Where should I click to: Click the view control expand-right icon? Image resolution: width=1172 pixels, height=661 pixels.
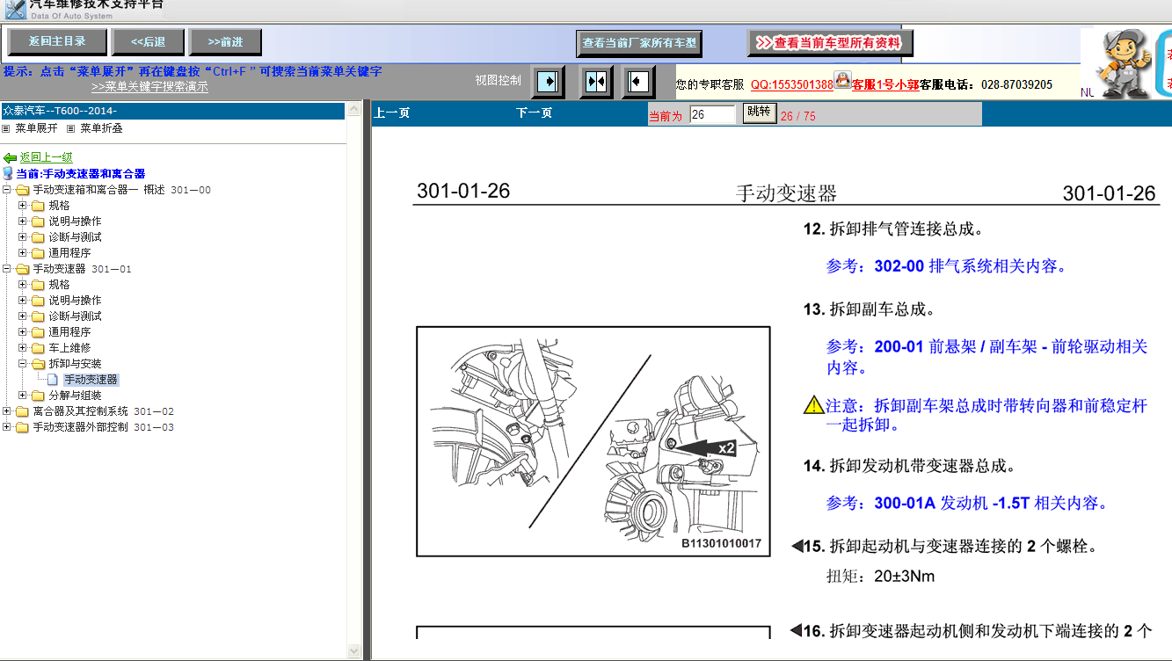coord(550,82)
